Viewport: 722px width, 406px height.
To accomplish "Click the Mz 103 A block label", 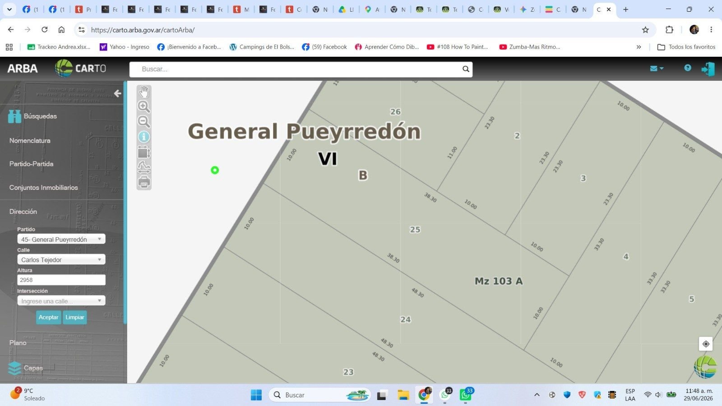I will coord(499,281).
